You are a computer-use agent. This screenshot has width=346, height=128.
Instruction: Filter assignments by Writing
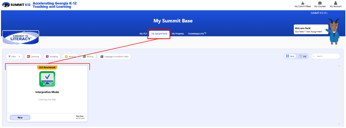(88, 57)
